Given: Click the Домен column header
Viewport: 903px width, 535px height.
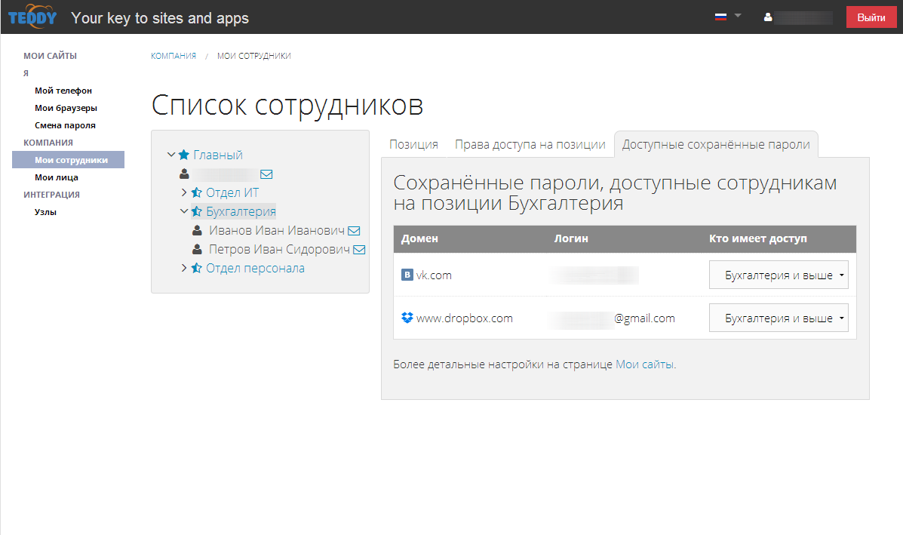Looking at the screenshot, I should (420, 238).
